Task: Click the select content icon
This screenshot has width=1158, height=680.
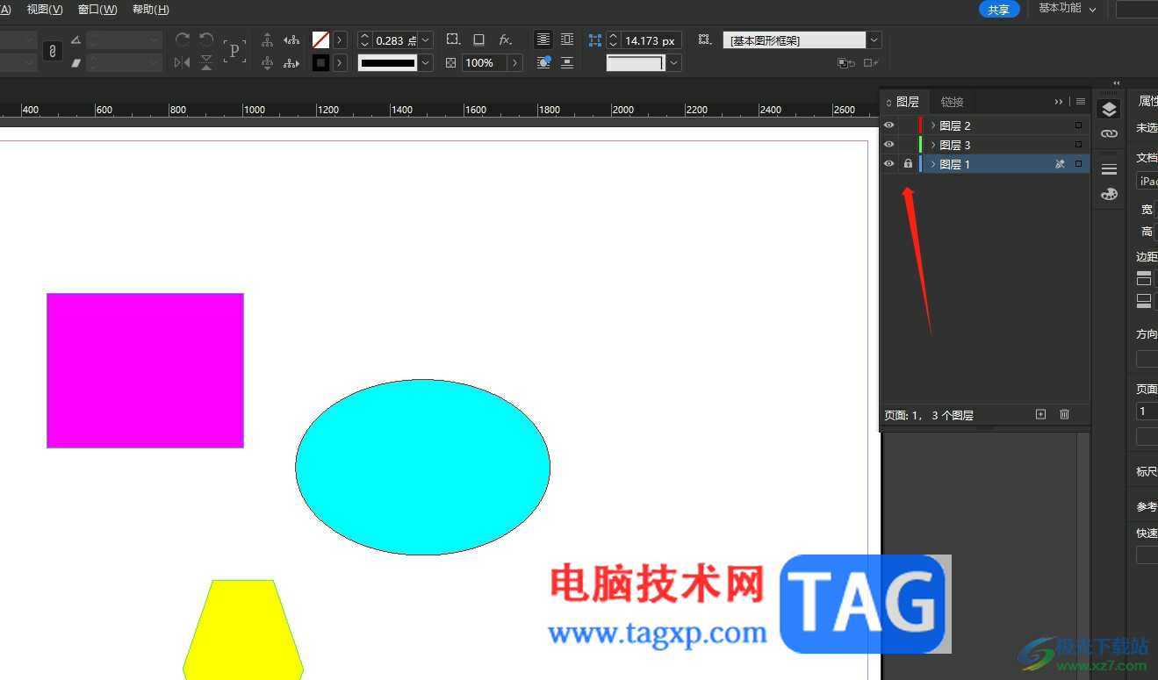Action: tap(268, 62)
